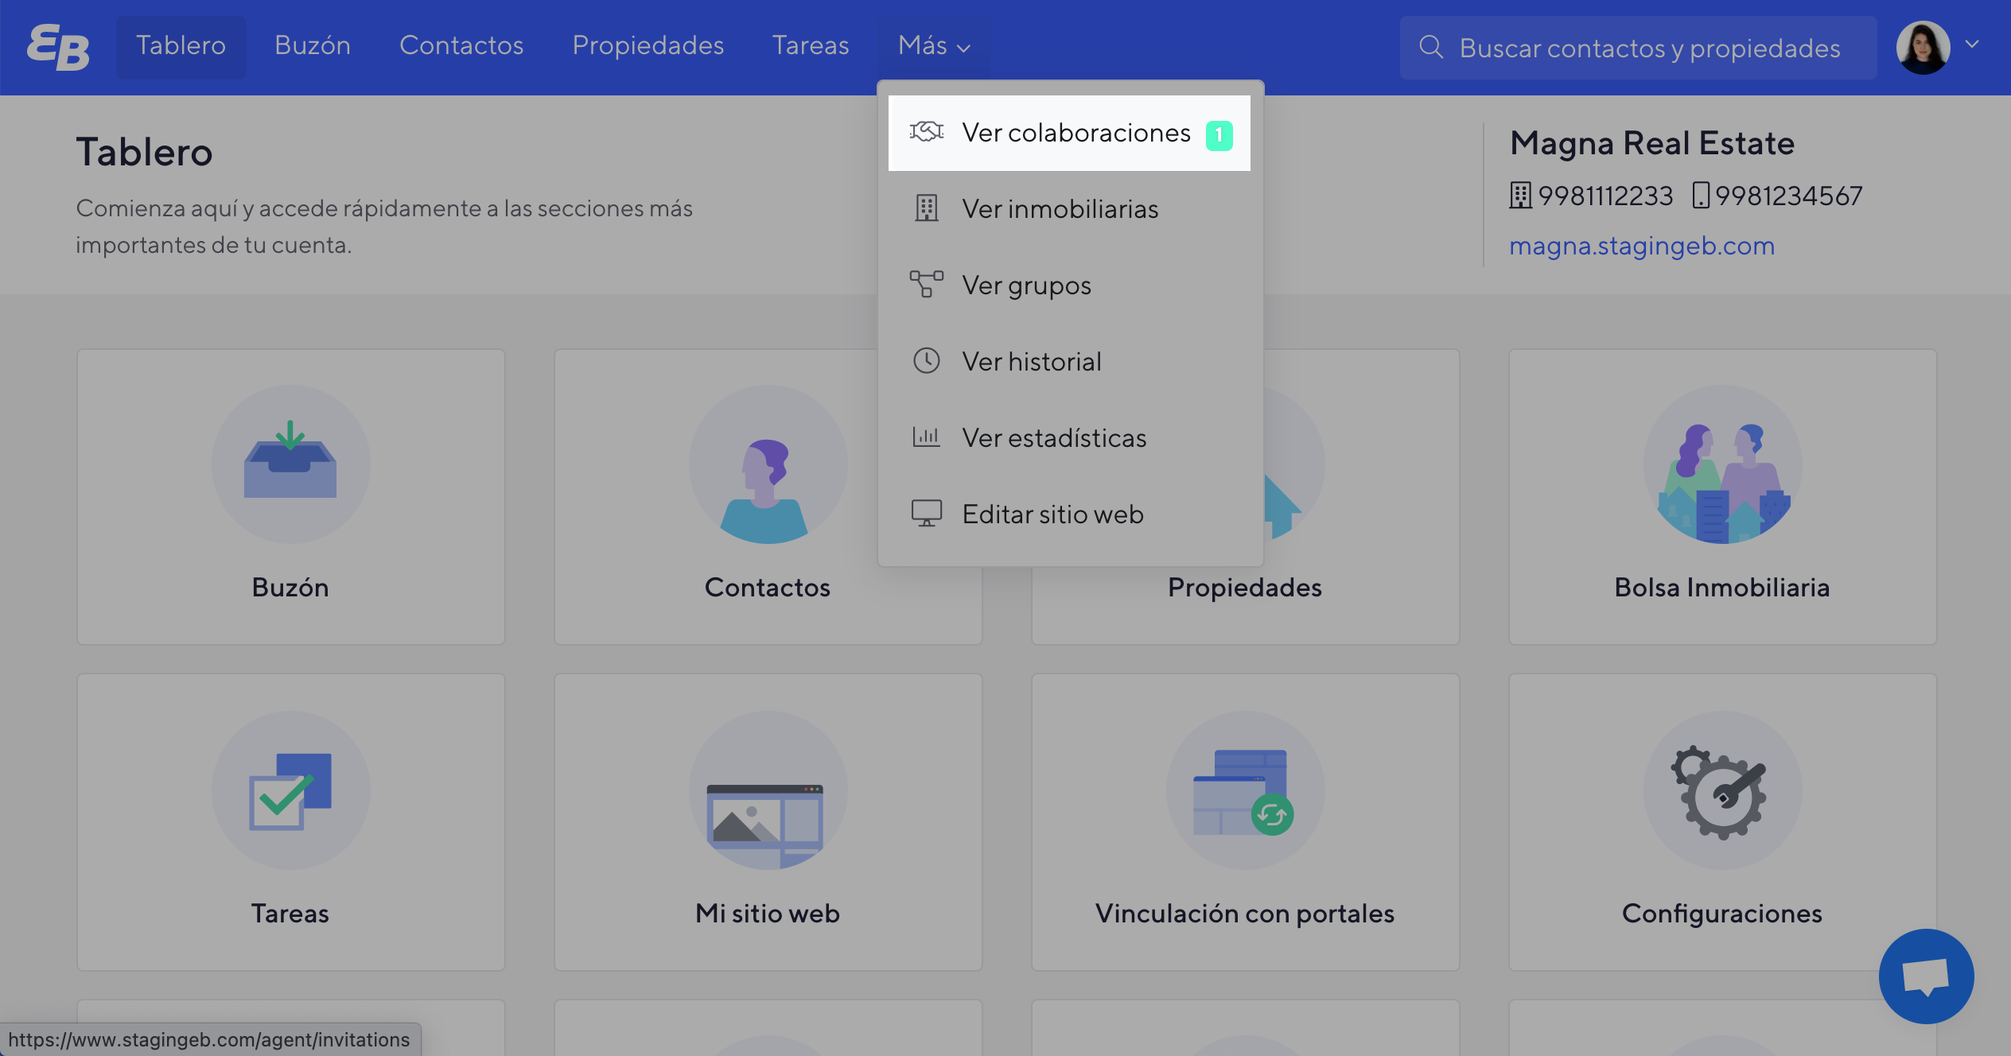This screenshot has width=2011, height=1056.
Task: Click the EB logo
Action: pyautogui.click(x=56, y=46)
